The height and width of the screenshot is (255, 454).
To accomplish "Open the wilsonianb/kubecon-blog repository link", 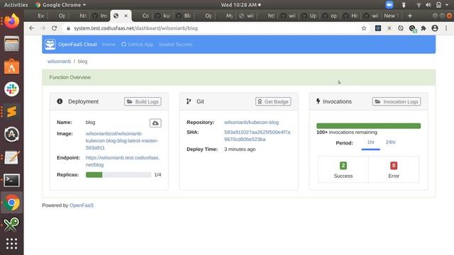I will pos(251,123).
